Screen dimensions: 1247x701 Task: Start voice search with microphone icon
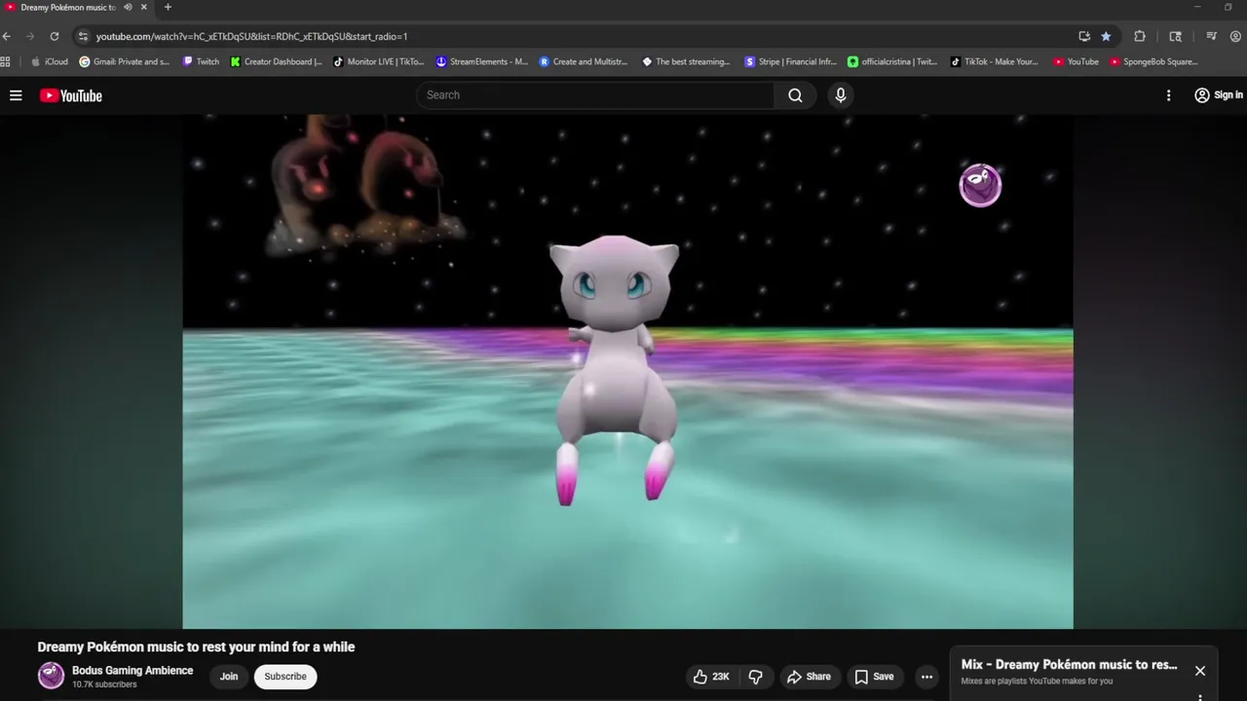pyautogui.click(x=841, y=95)
